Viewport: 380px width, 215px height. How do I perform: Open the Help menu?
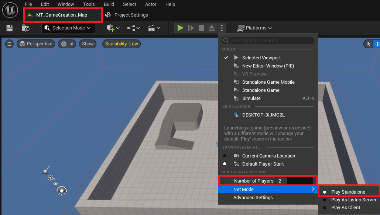(x=170, y=4)
